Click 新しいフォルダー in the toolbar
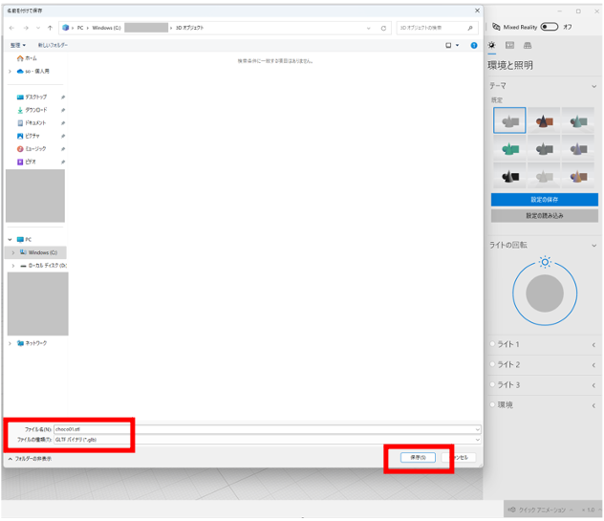 53,45
